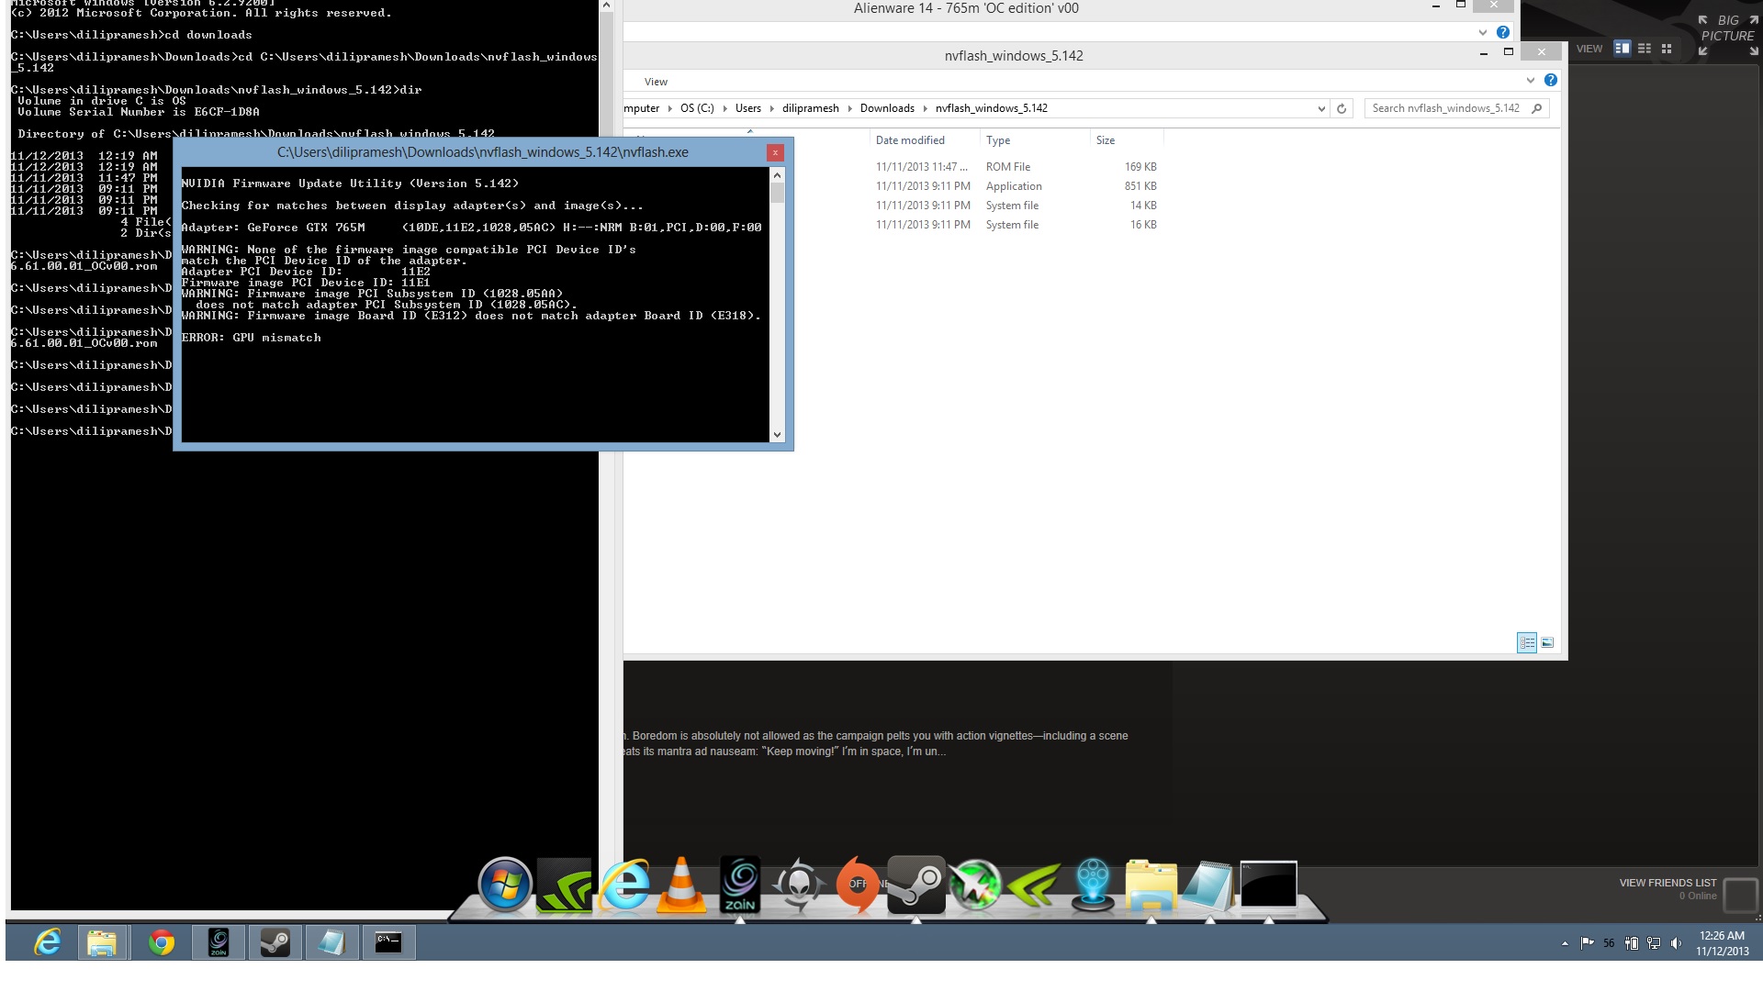Screen dimensions: 1763x991
Task: Select Steam grid view mode
Action: (1667, 49)
